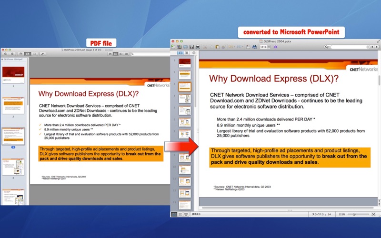Select slide 11 thumbnail in PowerPoint pane
This screenshot has width=381, height=238.
[185, 181]
